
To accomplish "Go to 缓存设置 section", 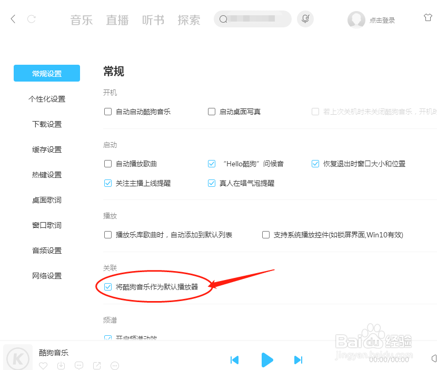I will [47, 149].
